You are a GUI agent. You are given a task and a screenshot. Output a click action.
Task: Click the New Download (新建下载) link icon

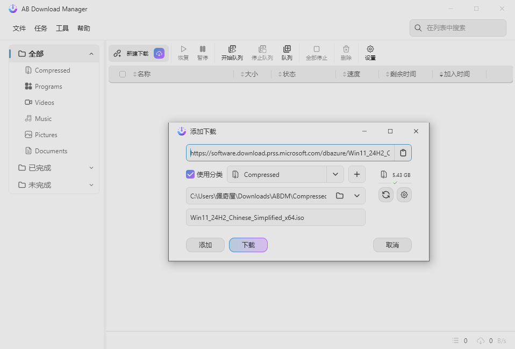point(117,53)
